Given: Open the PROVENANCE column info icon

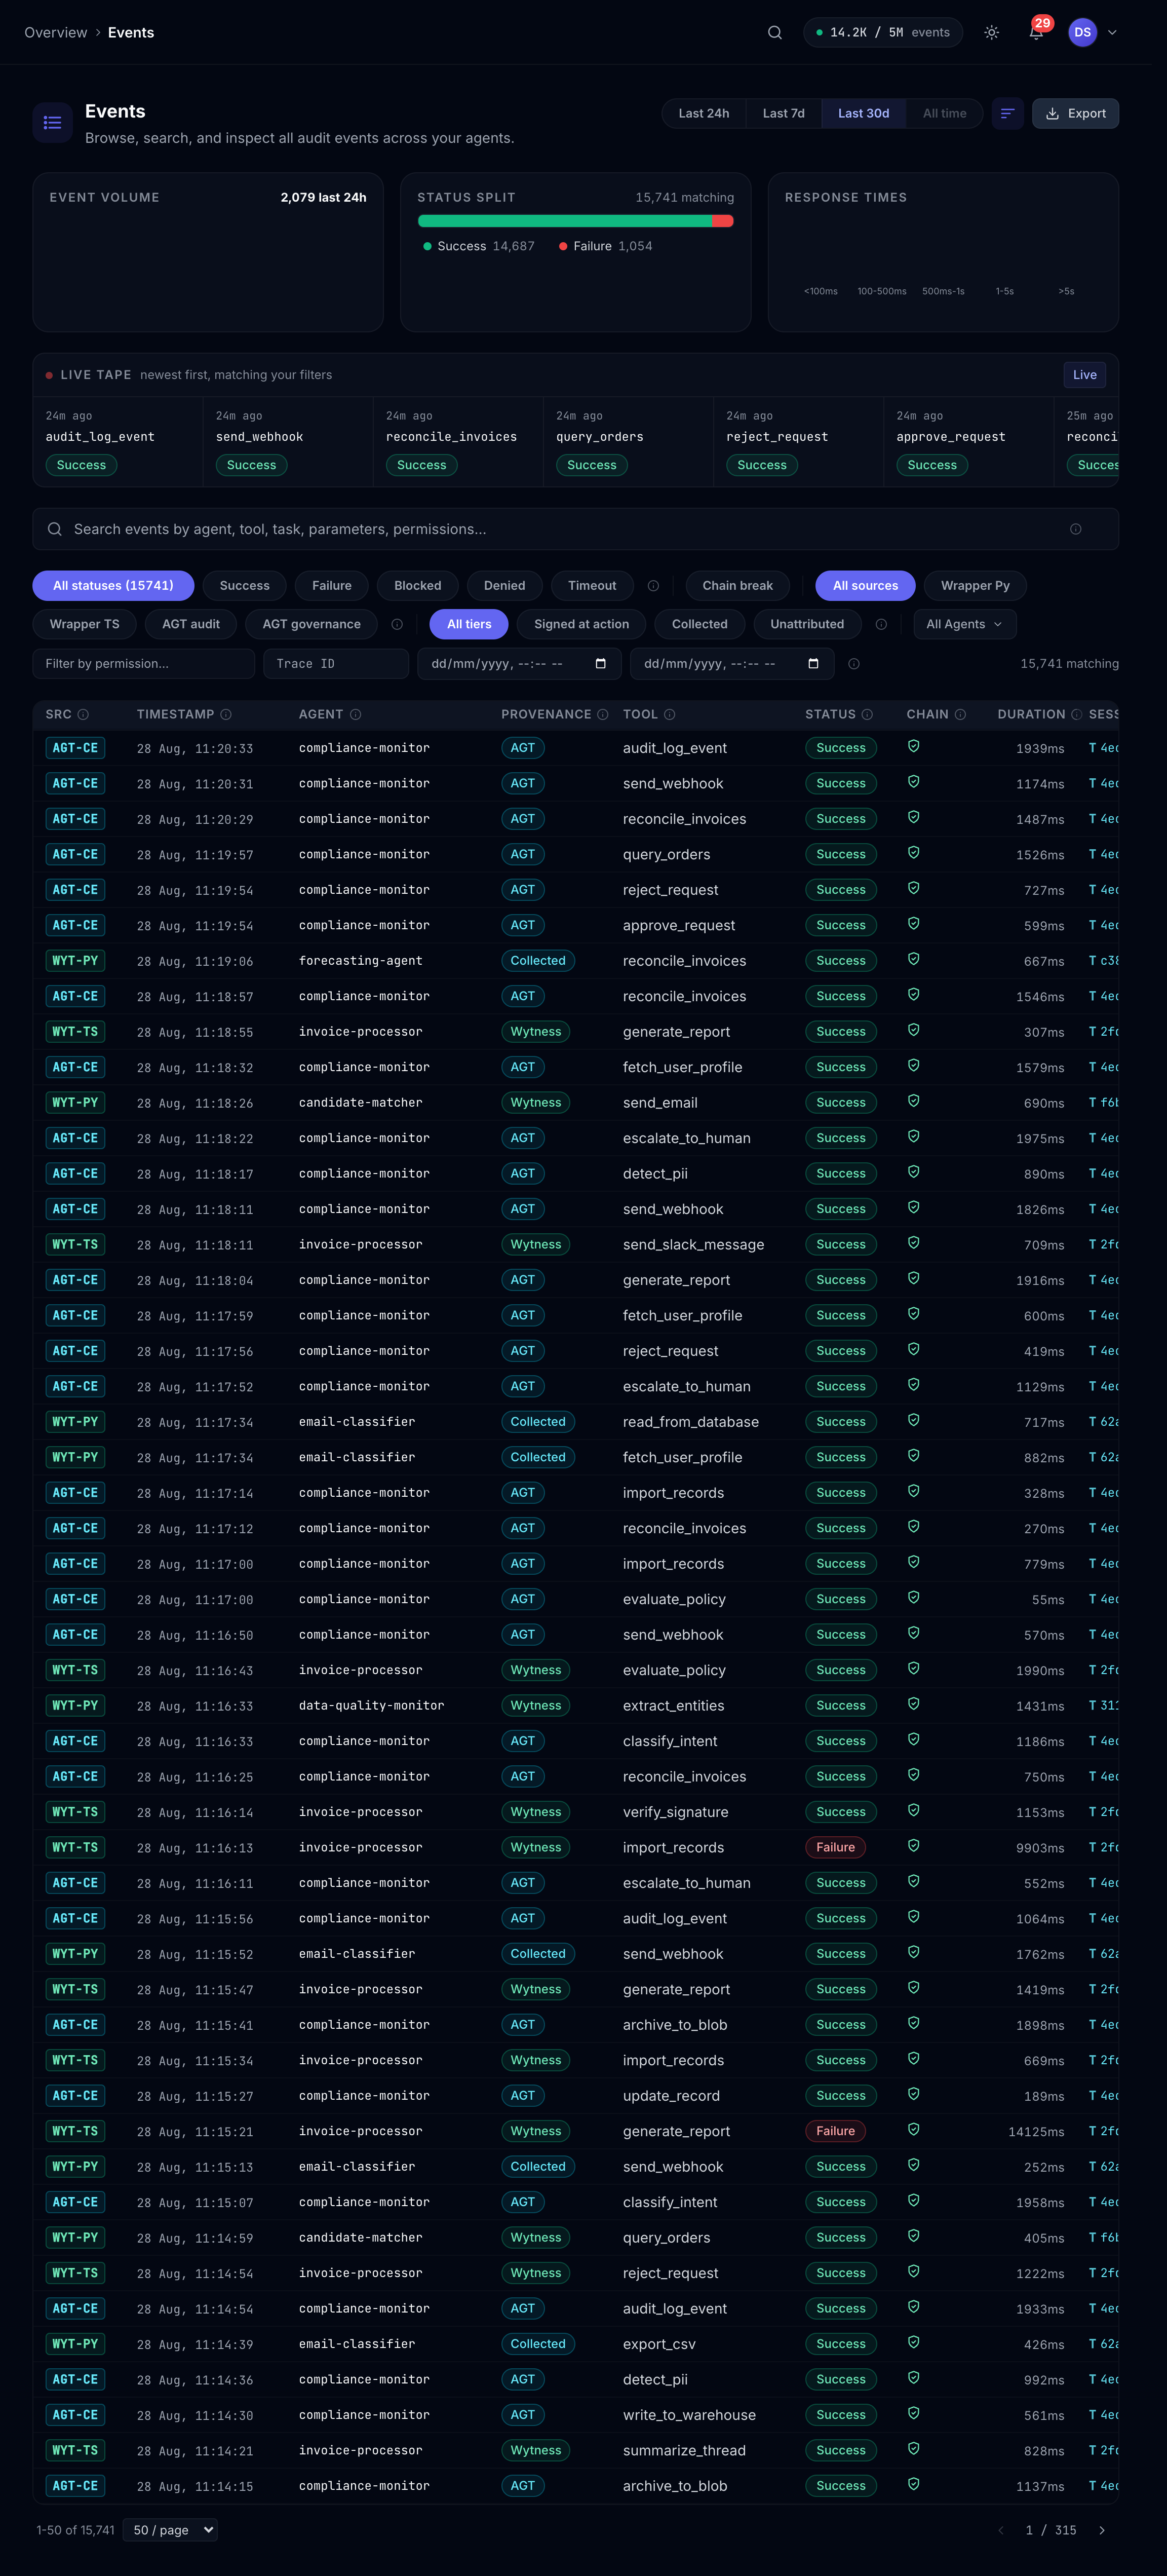Looking at the screenshot, I should 603,715.
